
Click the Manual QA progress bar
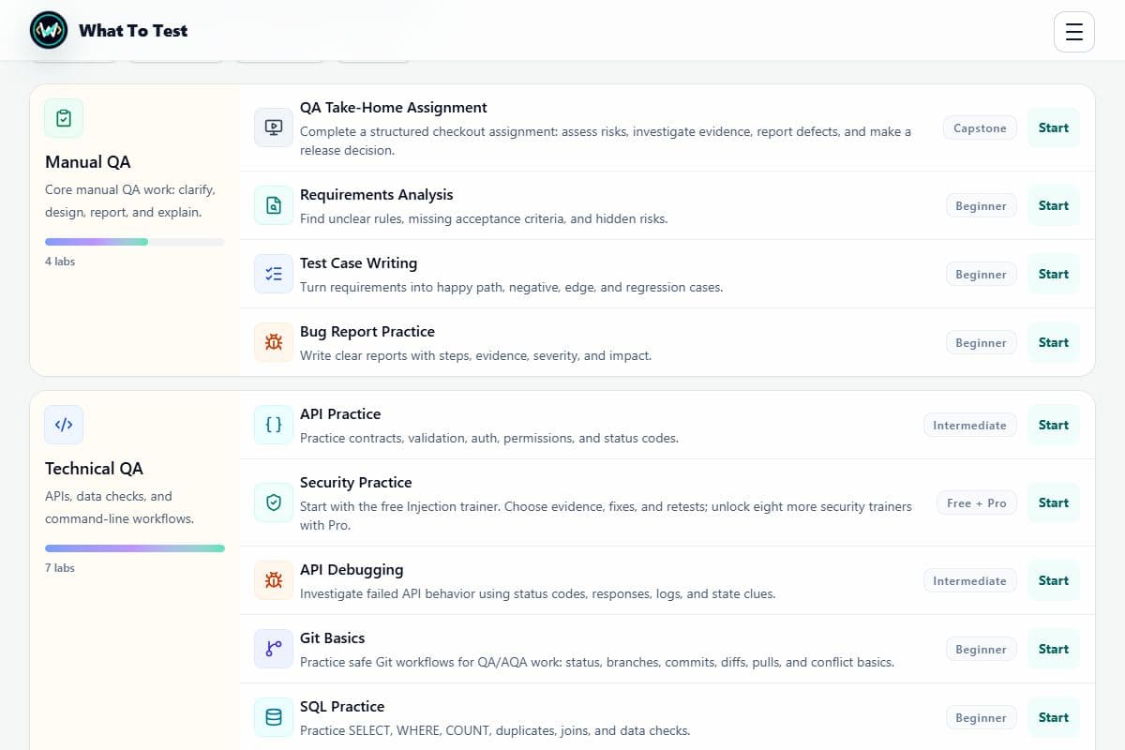click(x=135, y=242)
